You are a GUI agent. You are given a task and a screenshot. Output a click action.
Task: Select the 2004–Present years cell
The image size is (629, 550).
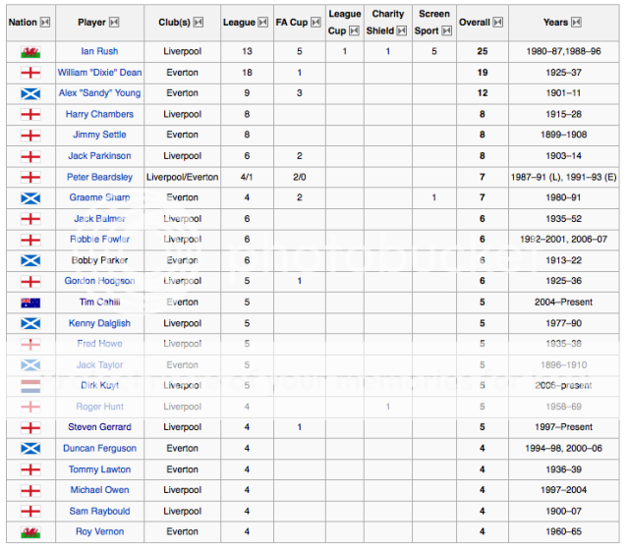tap(563, 302)
